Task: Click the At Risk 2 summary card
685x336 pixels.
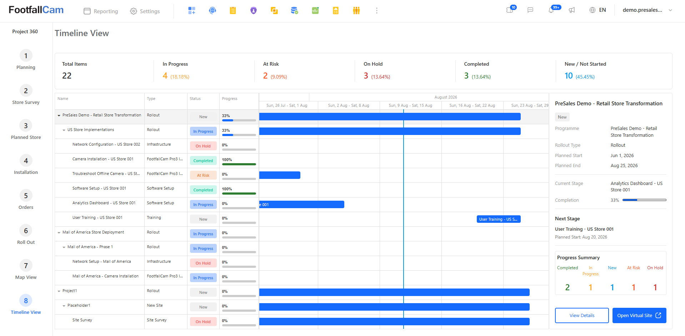Action: point(305,71)
